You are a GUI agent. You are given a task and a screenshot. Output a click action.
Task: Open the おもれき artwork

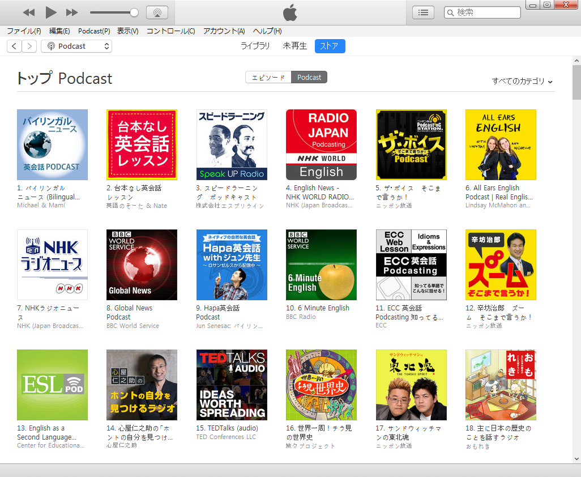501,385
